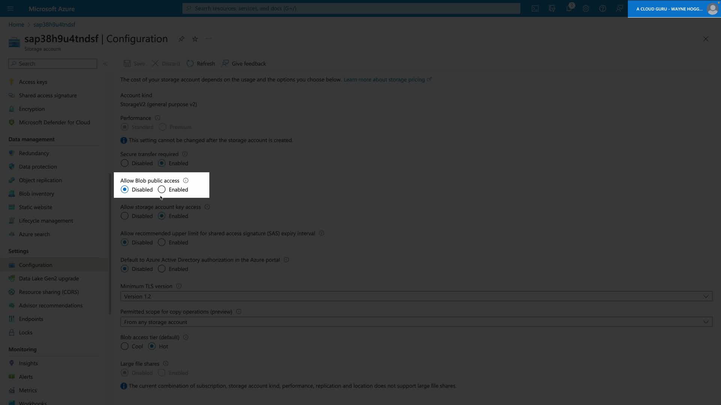Enable Allow Blob public access
This screenshot has height=405, width=721.
pyautogui.click(x=161, y=190)
